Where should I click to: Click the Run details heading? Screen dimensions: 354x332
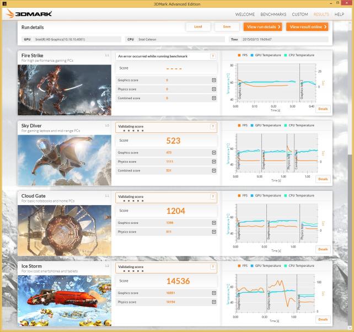(x=33, y=28)
